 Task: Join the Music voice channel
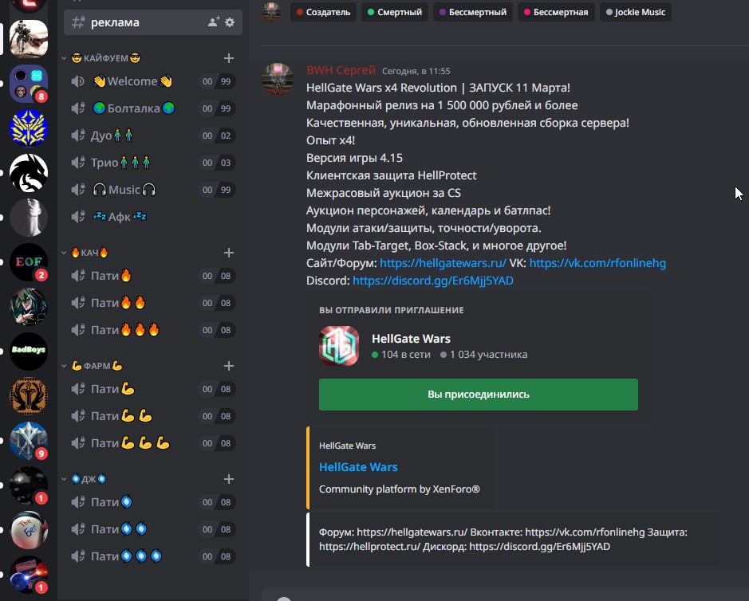click(x=153, y=190)
